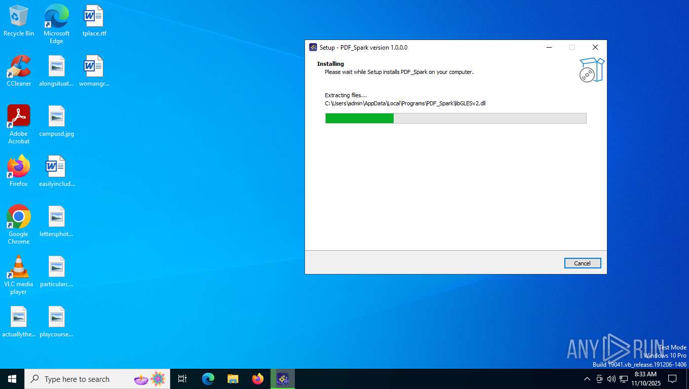Click the 'Extracting files...' status text
This screenshot has height=389, width=689.
click(346, 95)
